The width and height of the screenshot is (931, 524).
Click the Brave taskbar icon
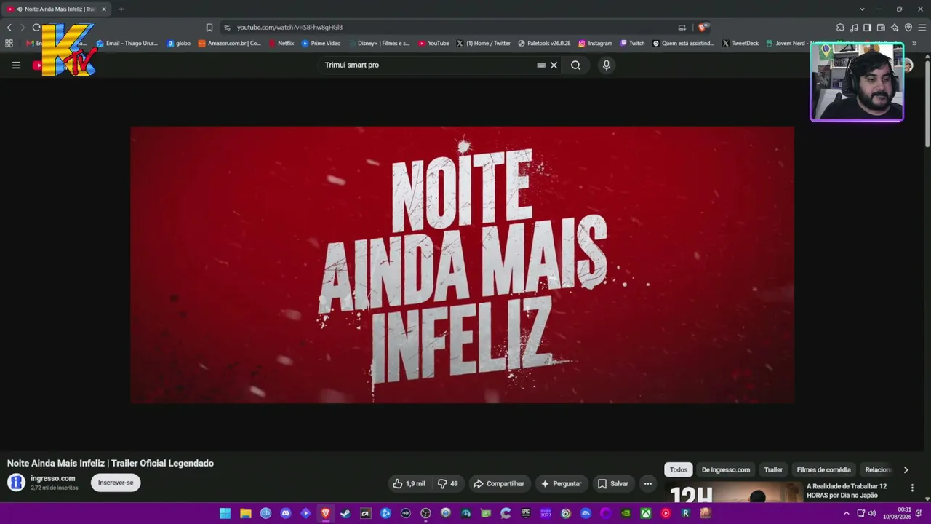(326, 514)
